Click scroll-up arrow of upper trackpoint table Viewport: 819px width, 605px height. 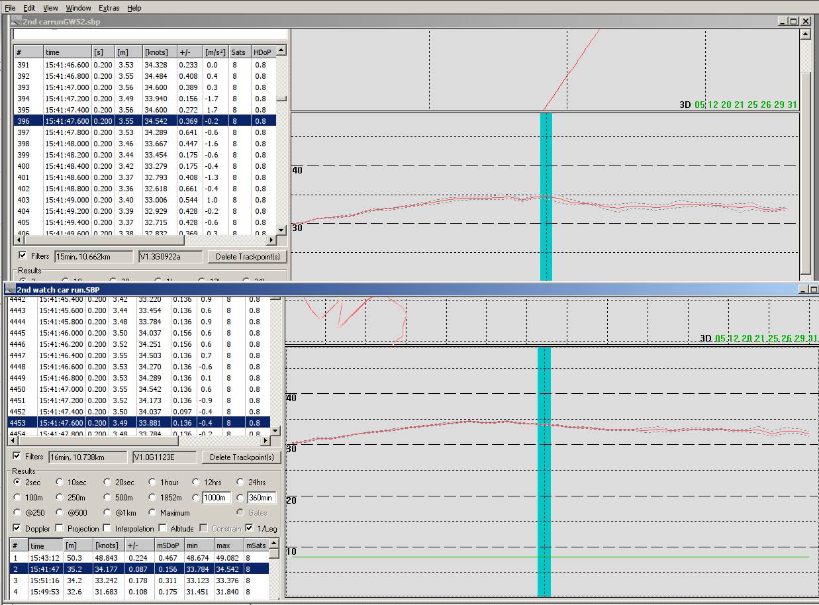[x=281, y=50]
